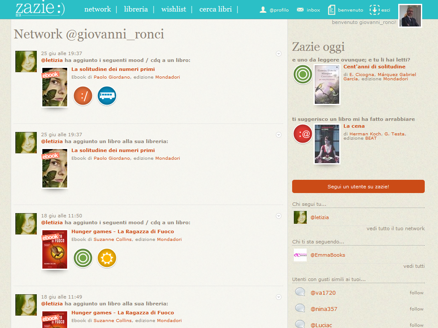438x328 pixels.
Task: Open Suzanne Collins link in 18 giu 11:50 post
Action: 112,239
